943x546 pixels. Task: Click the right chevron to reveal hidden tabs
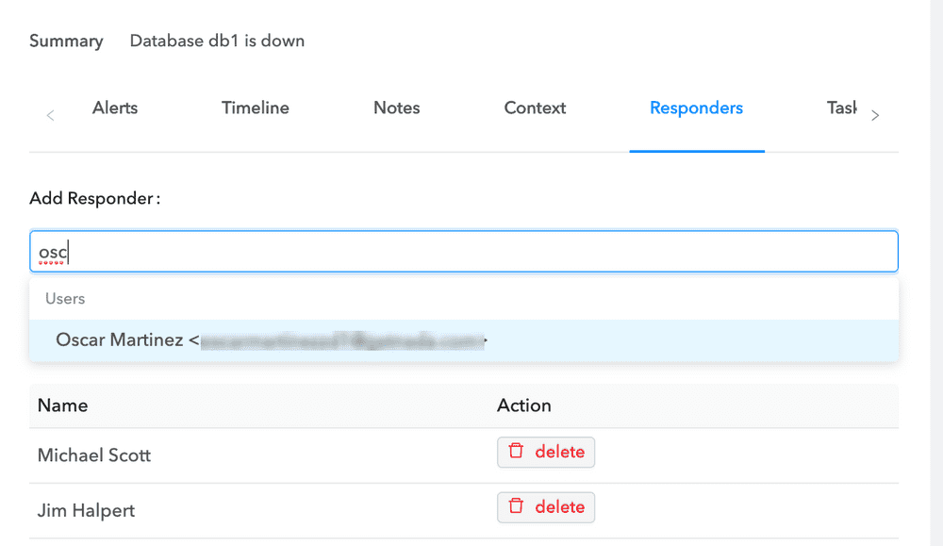click(x=875, y=114)
